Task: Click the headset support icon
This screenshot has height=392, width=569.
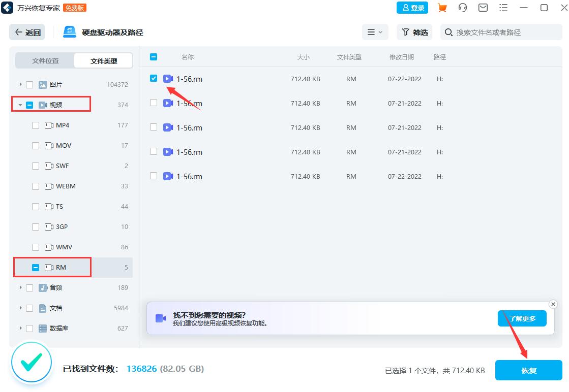Action: tap(462, 8)
